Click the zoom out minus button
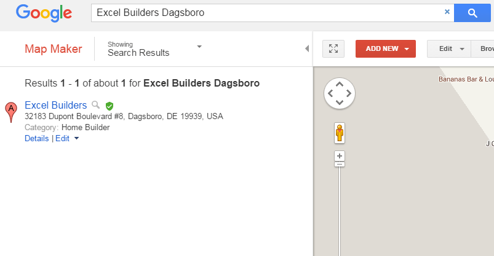The width and height of the screenshot is (494, 256). 340,164
